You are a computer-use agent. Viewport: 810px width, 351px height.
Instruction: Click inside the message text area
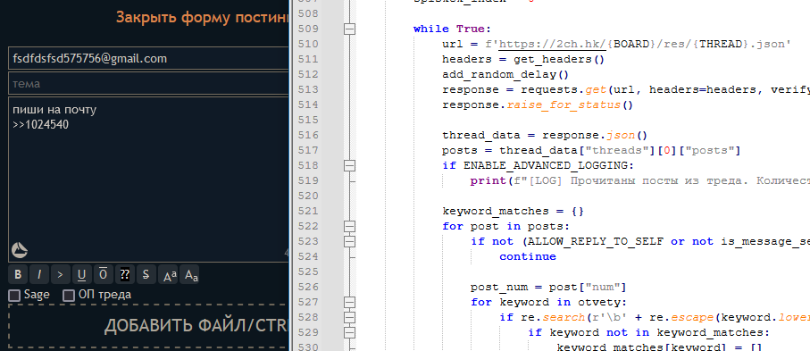click(149, 180)
